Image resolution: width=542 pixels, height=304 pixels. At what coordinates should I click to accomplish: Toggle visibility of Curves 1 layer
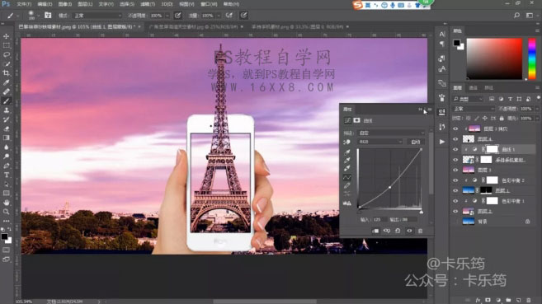click(x=455, y=149)
